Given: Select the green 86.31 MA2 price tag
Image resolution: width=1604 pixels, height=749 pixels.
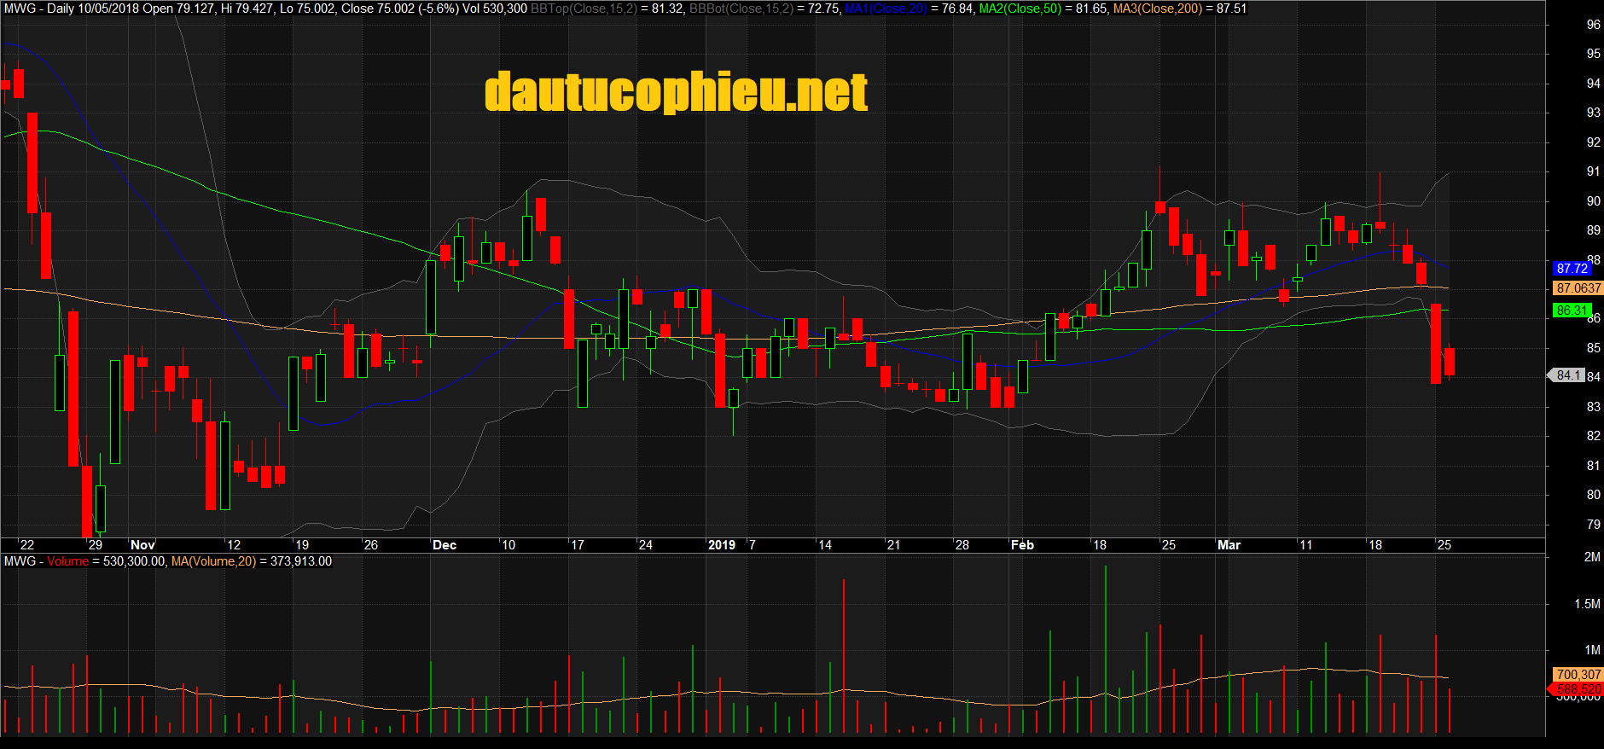Looking at the screenshot, I should 1572,311.
